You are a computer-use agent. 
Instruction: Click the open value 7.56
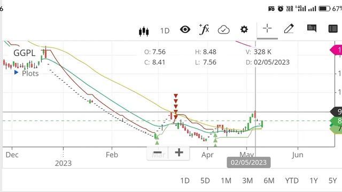point(159,52)
